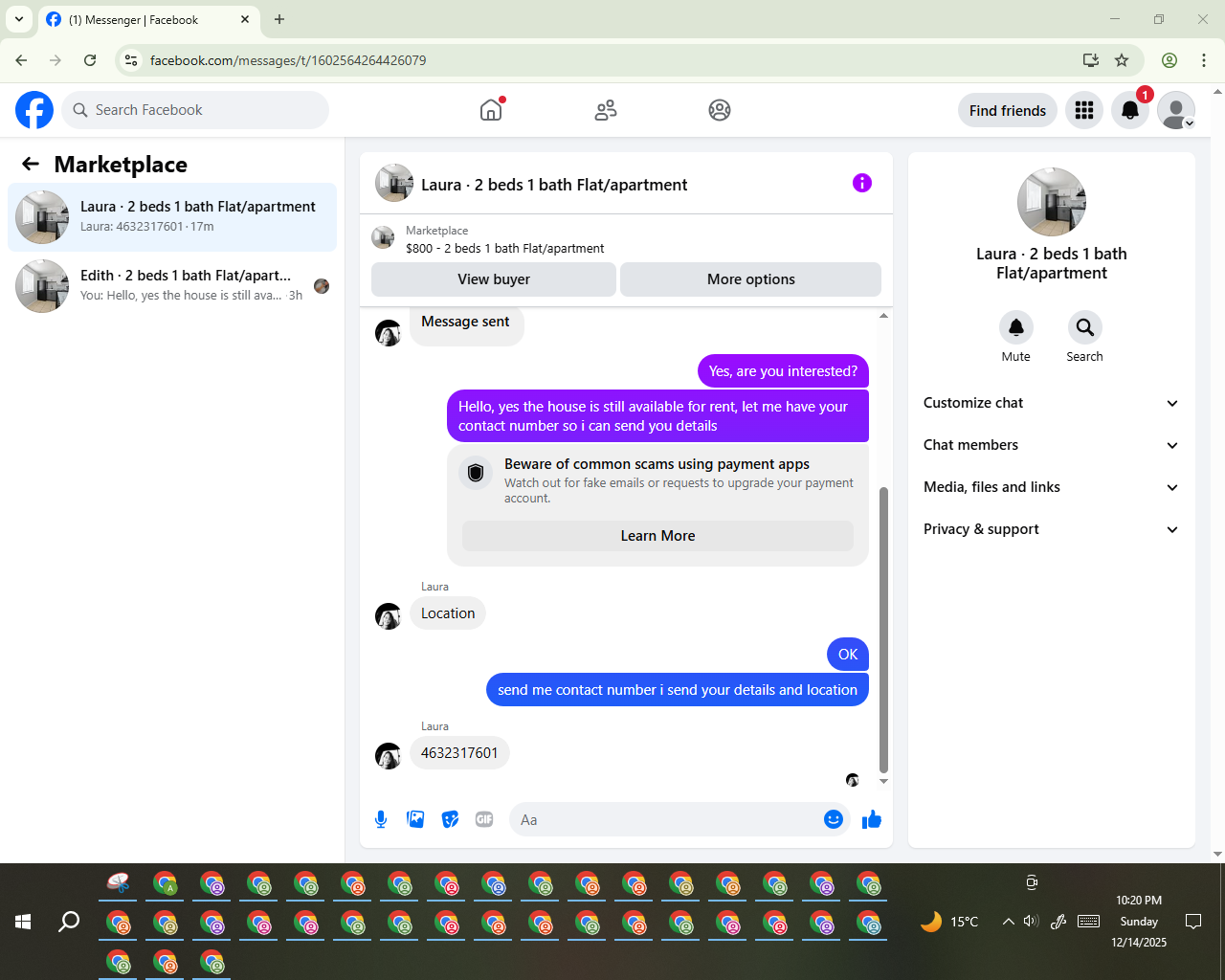This screenshot has width=1225, height=980.
Task: Click the browser back arrow
Action: point(21,60)
